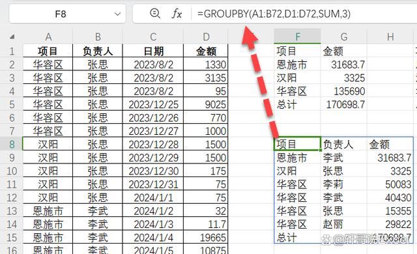Click 项目 header in cell F1

point(298,51)
